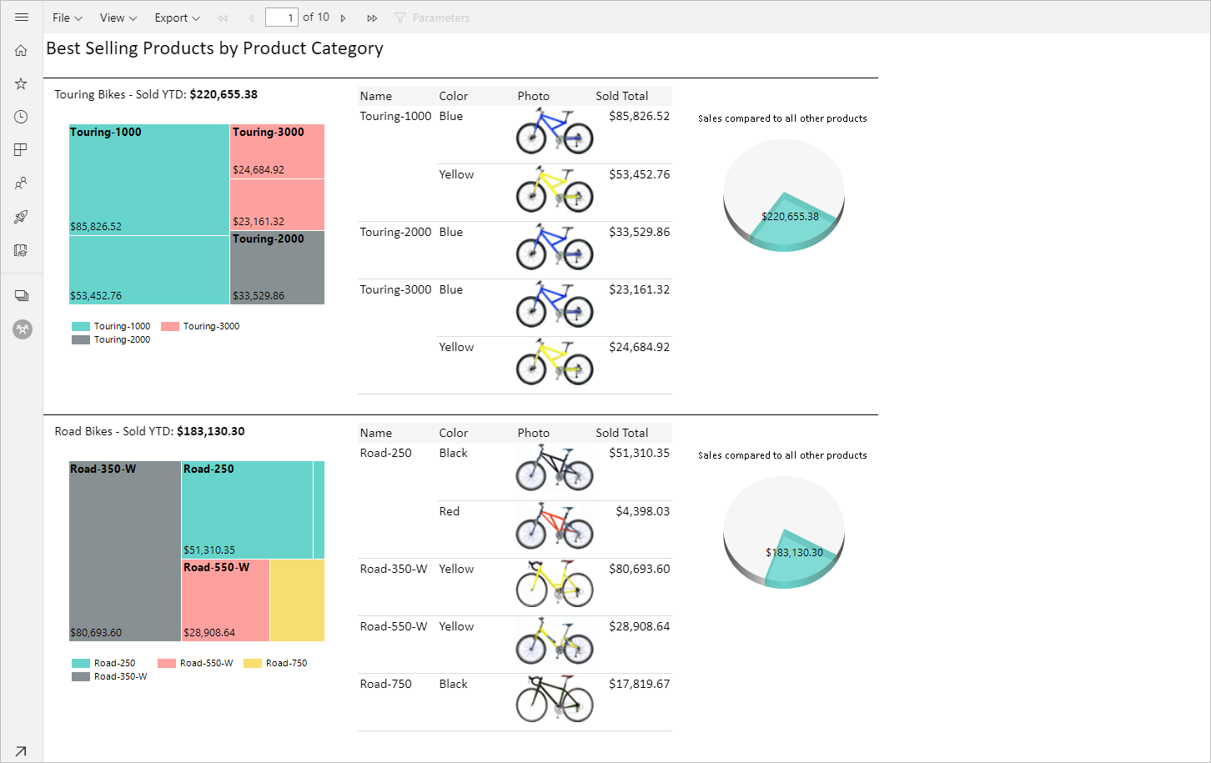
Task: Click the Road-550-W bike photo
Action: point(555,642)
